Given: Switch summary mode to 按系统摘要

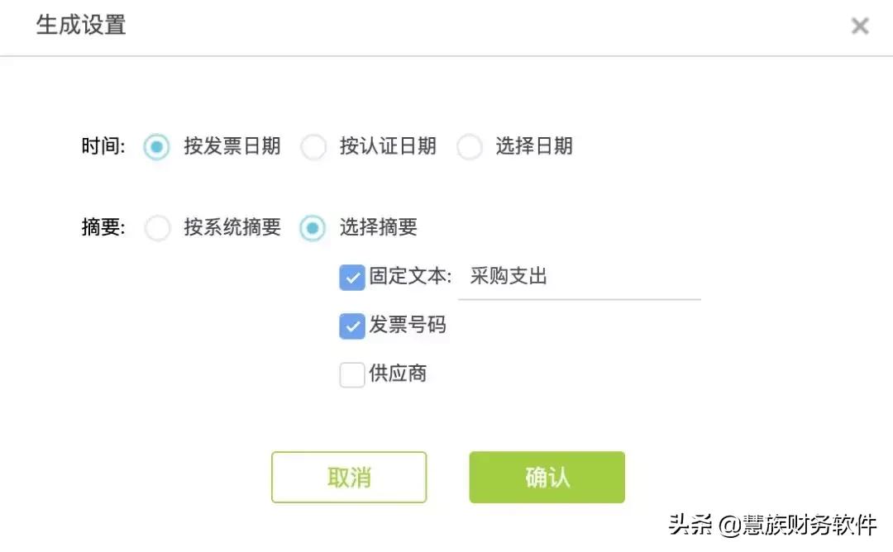Looking at the screenshot, I should click(x=158, y=228).
